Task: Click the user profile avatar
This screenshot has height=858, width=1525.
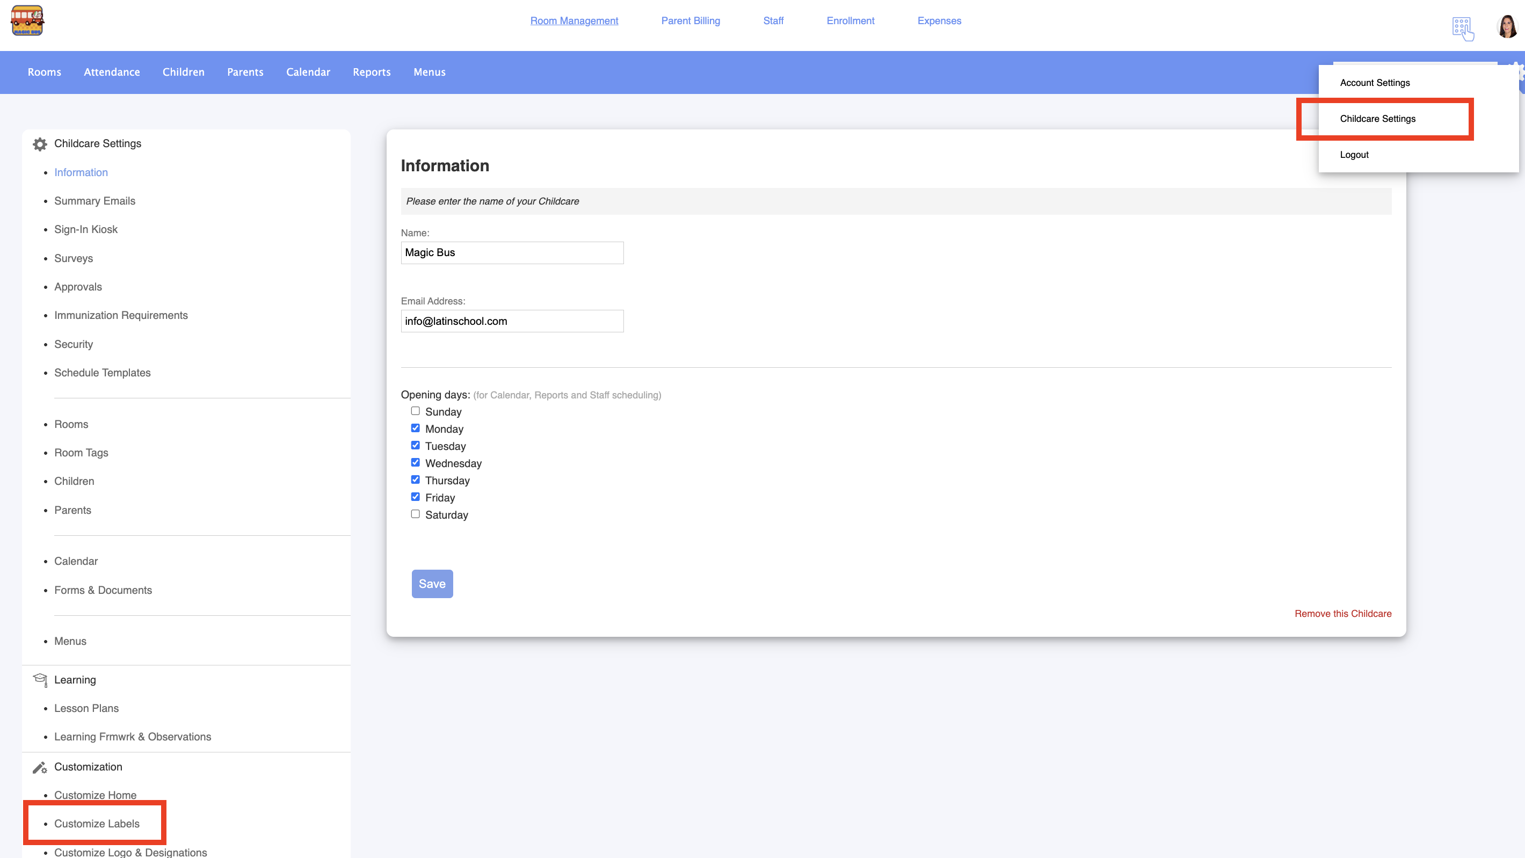Action: (1507, 27)
